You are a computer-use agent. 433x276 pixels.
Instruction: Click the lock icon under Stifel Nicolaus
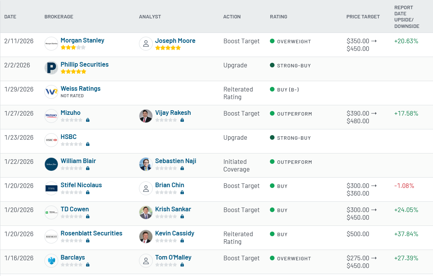point(88,193)
